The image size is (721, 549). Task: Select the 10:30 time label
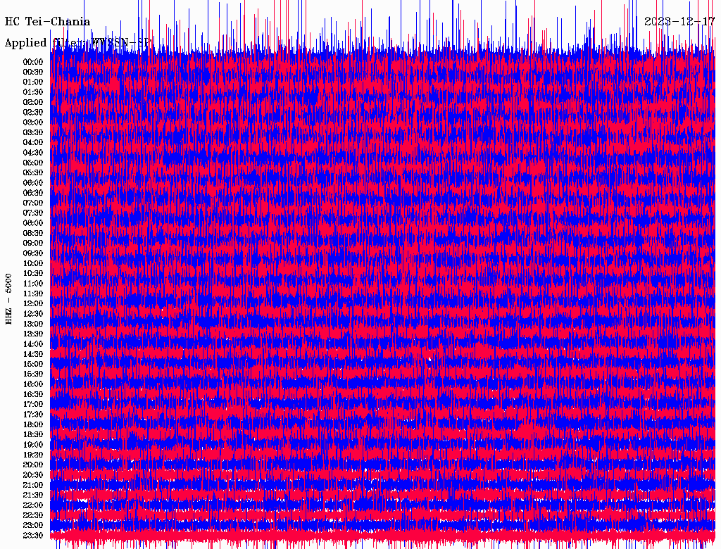pos(33,273)
